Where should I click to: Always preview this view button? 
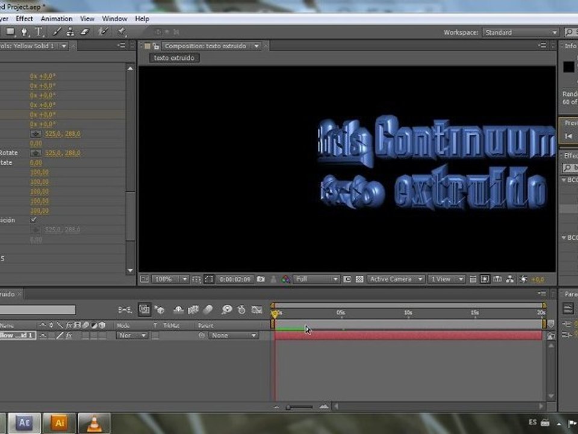[144, 279]
